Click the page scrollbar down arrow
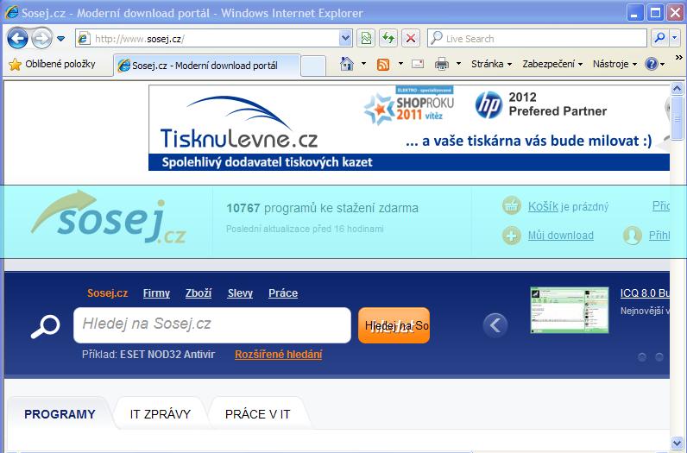The image size is (687, 453). pos(677,443)
